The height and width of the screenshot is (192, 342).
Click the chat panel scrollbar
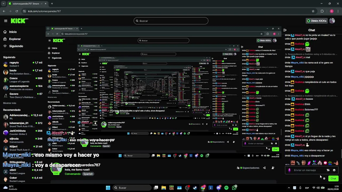coord(341,154)
